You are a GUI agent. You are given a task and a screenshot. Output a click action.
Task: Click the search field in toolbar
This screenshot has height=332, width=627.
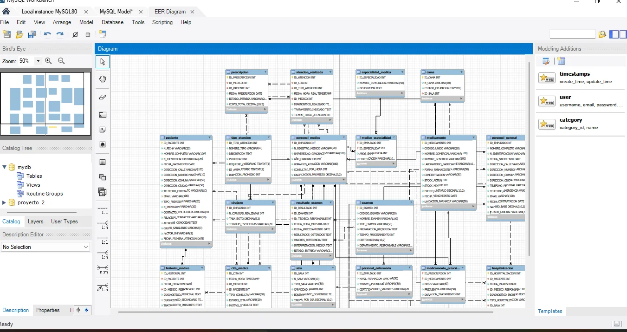pyautogui.click(x=572, y=34)
